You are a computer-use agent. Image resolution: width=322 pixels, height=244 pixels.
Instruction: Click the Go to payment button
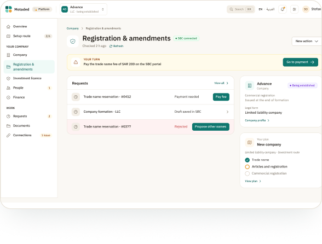[x=301, y=62]
